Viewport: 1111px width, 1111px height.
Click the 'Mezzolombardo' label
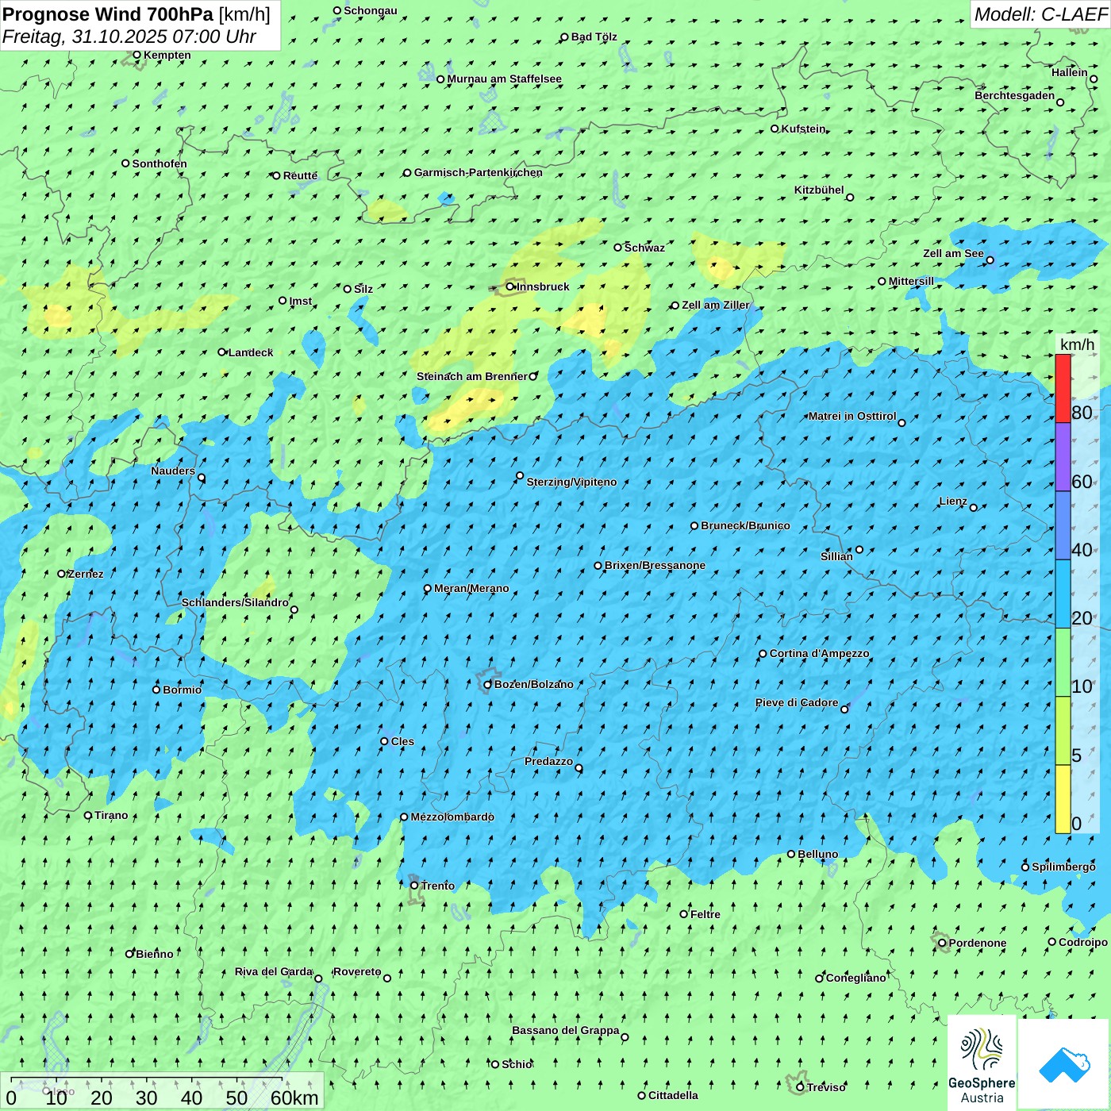point(452,817)
